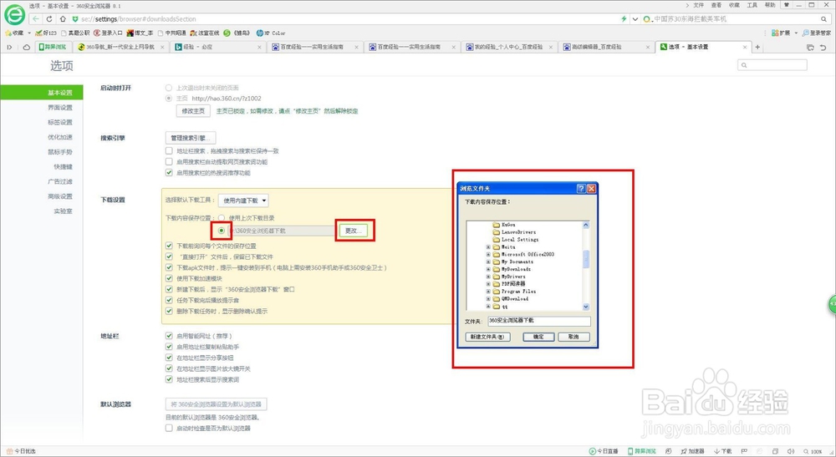Image resolution: width=836 pixels, height=457 pixels.
Task: Uncheck 下载前询问每个文件的保存位置
Action: click(x=169, y=246)
